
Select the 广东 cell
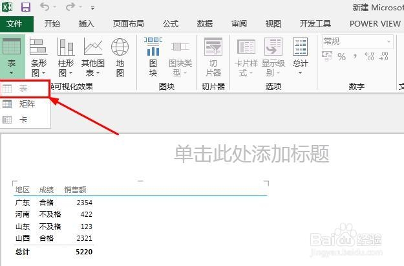pyautogui.click(x=23, y=203)
